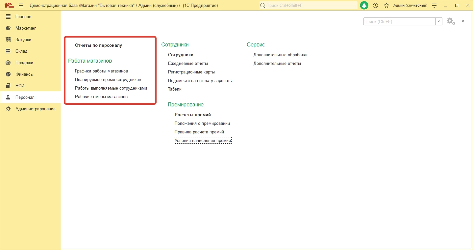Click the Премирование group heading
This screenshot has width=473, height=250.
click(x=186, y=105)
